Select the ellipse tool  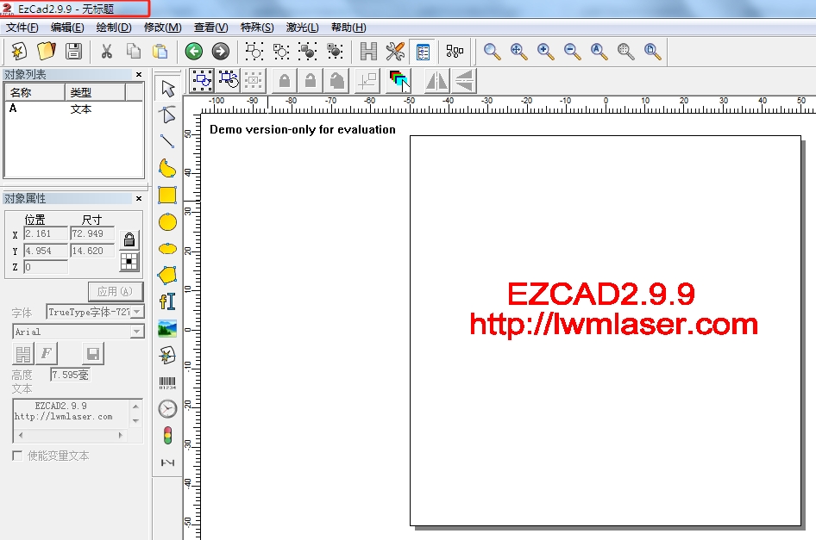(x=167, y=248)
